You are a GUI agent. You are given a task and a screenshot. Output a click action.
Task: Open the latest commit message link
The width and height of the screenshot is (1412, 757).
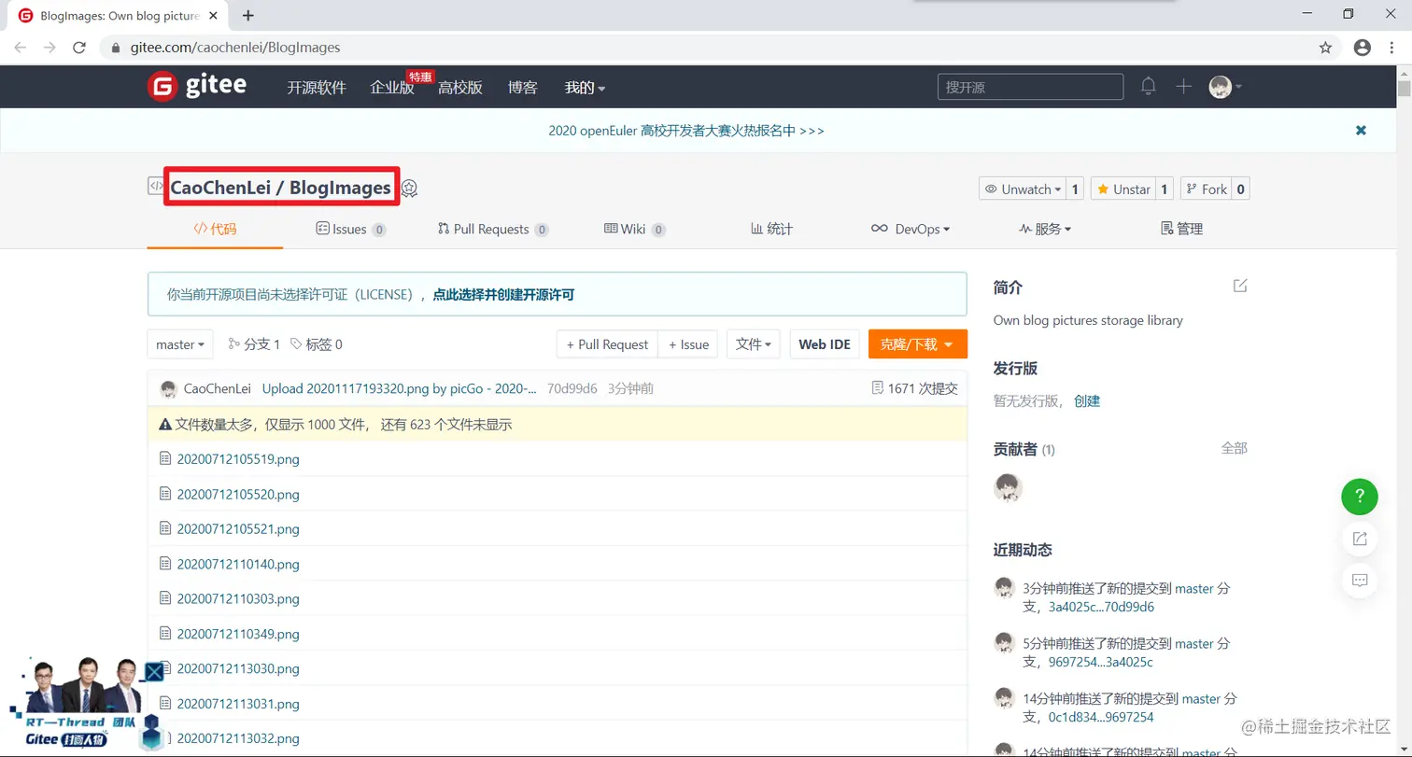[400, 388]
